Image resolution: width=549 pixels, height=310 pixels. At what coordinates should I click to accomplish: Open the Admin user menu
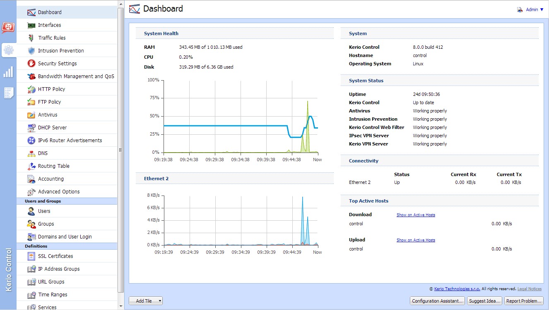[x=535, y=10]
